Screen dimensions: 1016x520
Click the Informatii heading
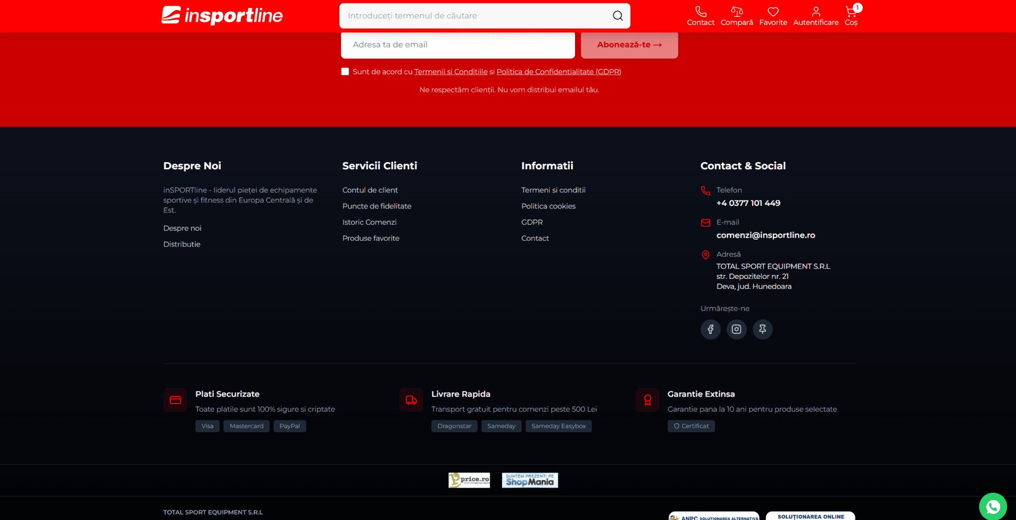point(547,166)
